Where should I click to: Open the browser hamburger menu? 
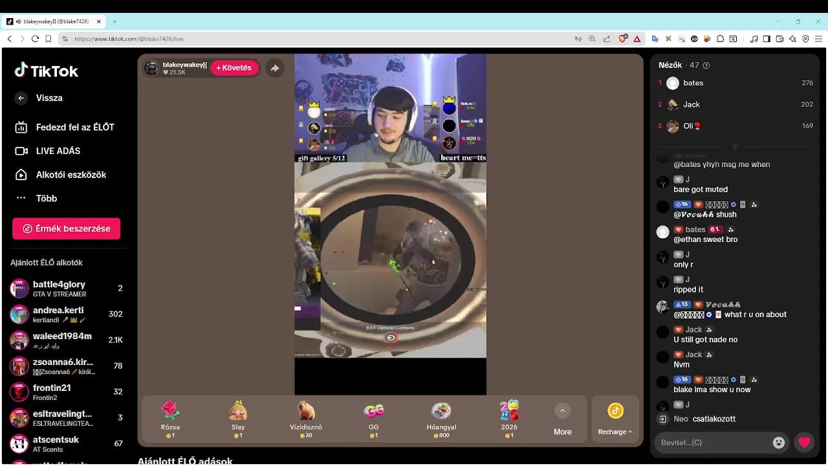click(x=818, y=39)
